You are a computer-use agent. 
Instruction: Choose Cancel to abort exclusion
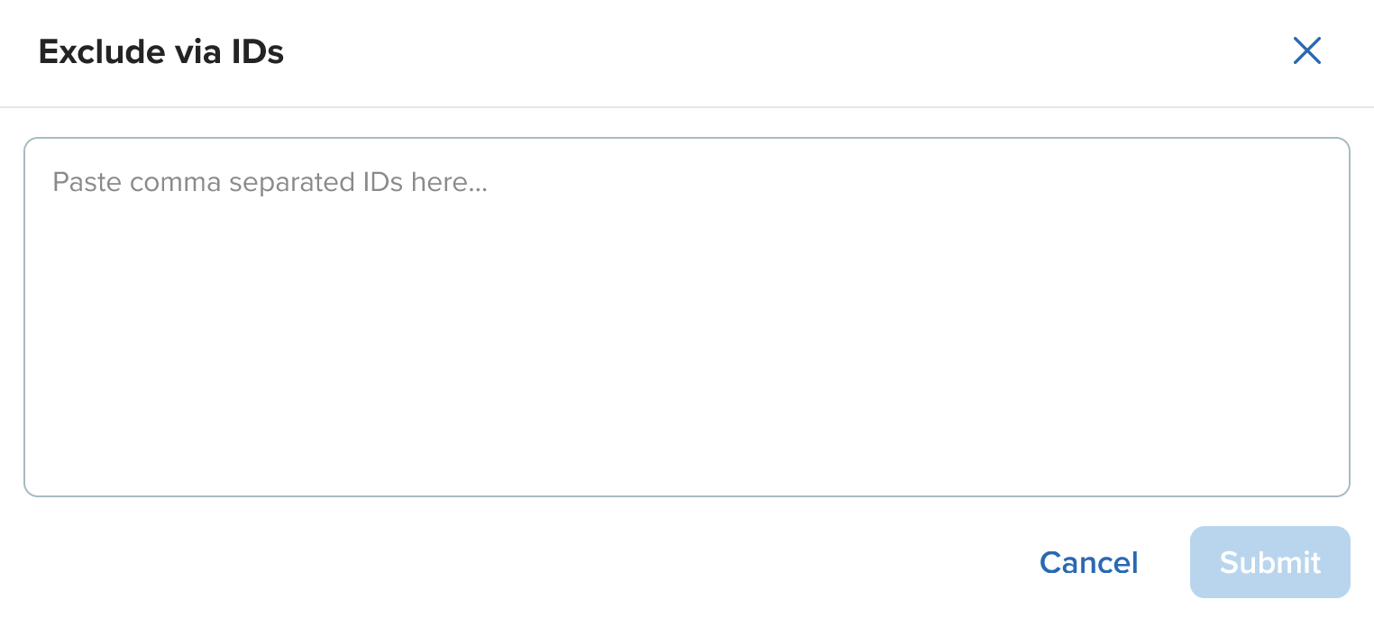tap(1088, 562)
